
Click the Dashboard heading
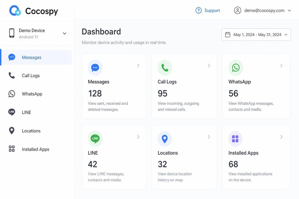[x=101, y=32]
